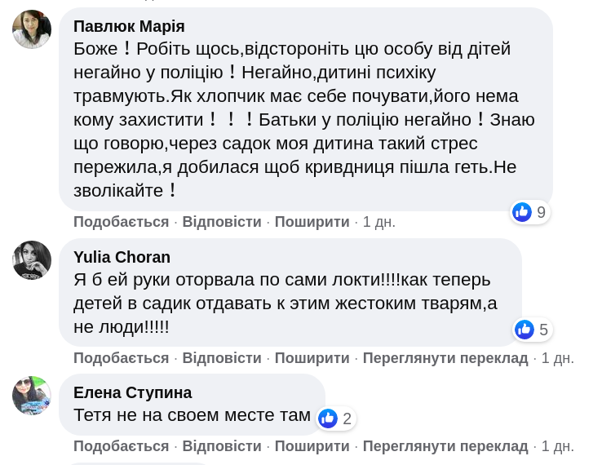Open the like reaction icon with 2 likes

point(328,418)
